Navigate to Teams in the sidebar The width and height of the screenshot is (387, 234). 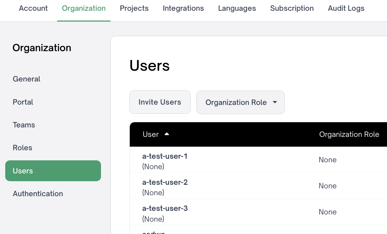24,125
